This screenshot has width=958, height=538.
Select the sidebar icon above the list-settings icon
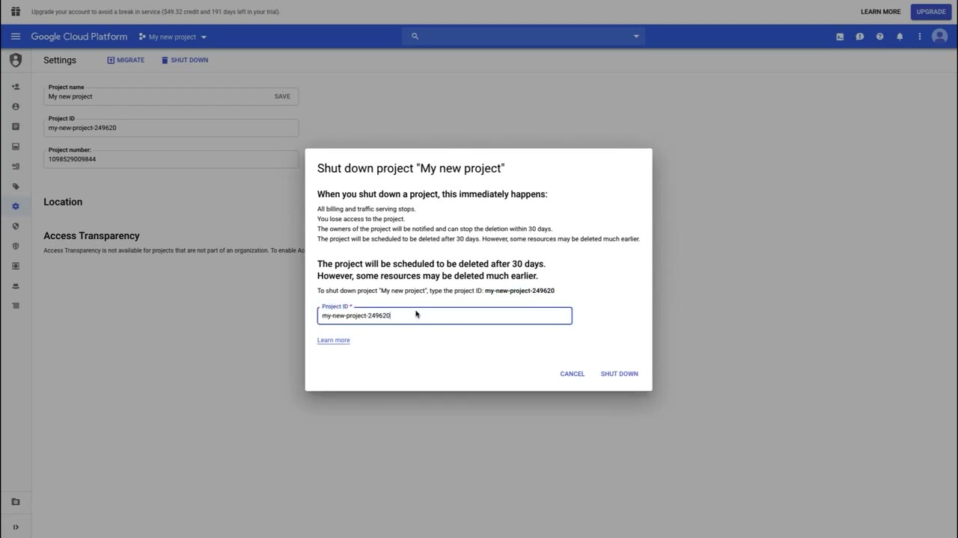[16, 146]
